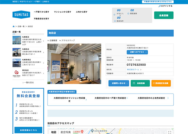Click the chevron beside 札幌西店

[43, 52]
